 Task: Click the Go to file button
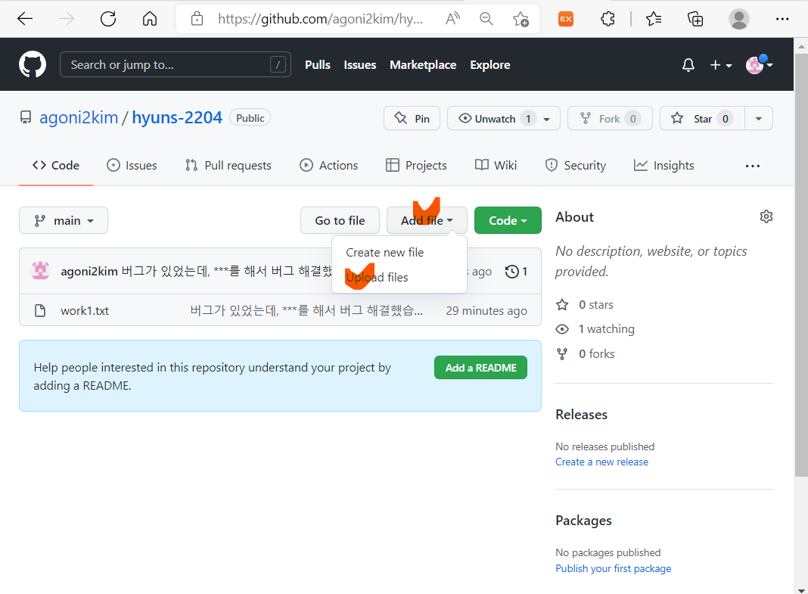[340, 220]
